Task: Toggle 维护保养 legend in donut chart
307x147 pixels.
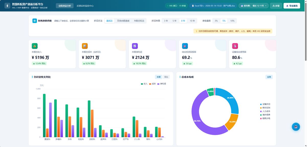Action: click(265, 115)
